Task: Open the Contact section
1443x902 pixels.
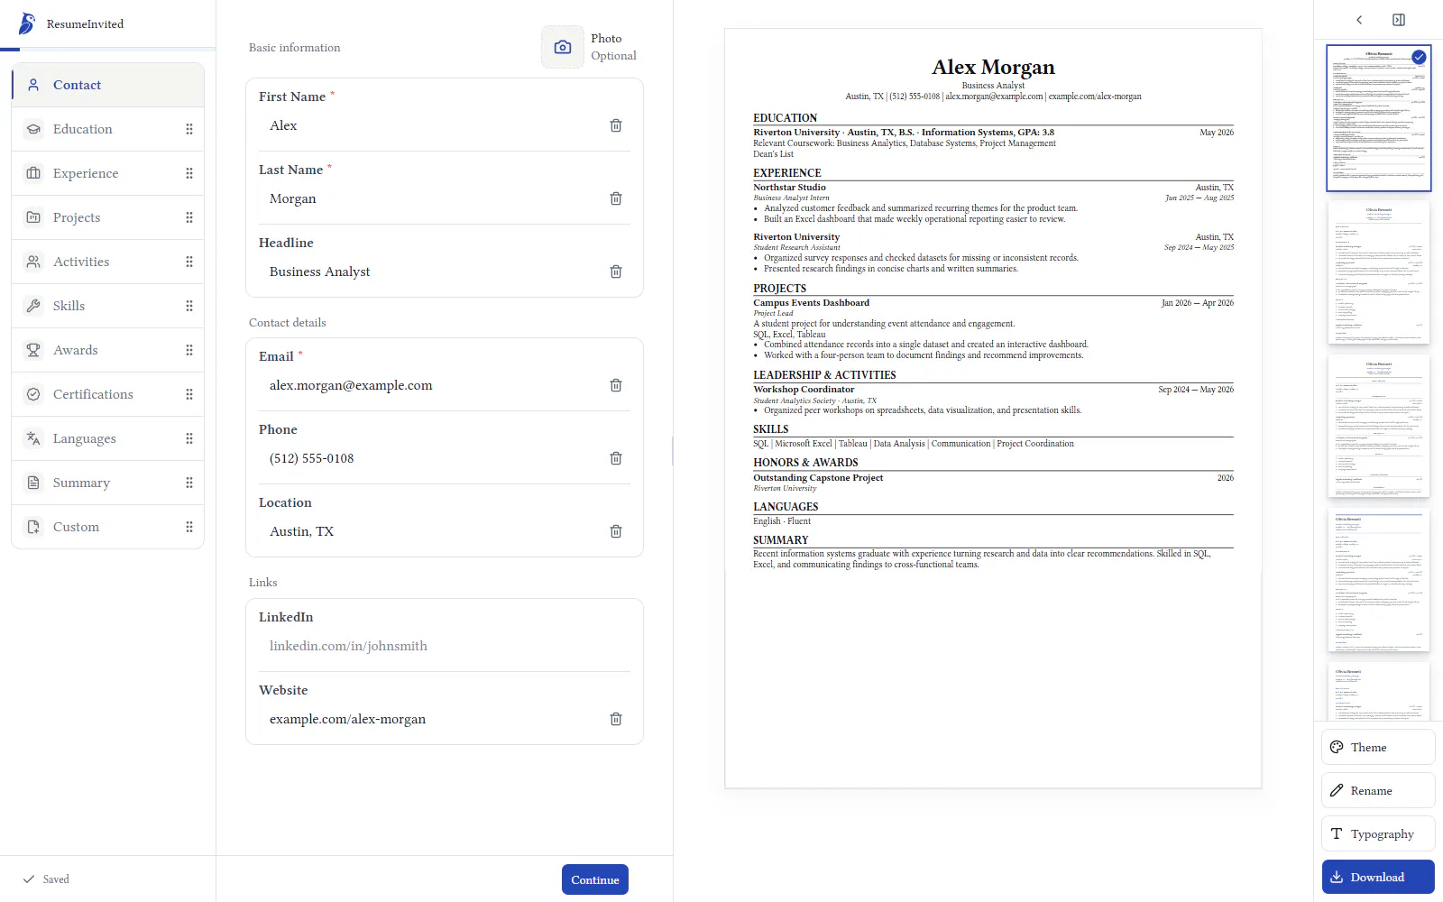Action: [108, 85]
